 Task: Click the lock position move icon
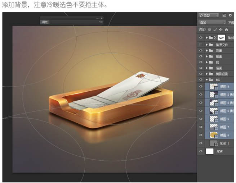[x=221, y=29]
